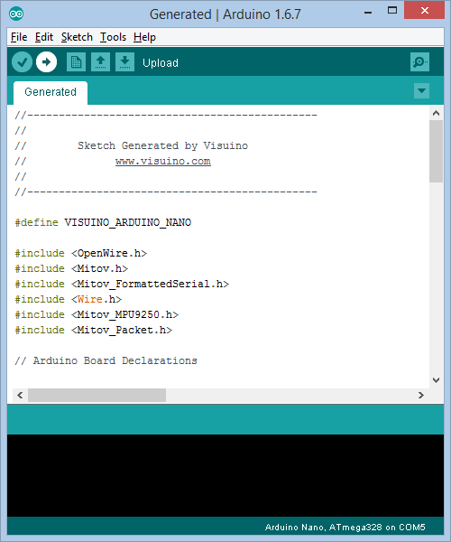Click the '#include <OpenWire.h>' line

pos(81,253)
